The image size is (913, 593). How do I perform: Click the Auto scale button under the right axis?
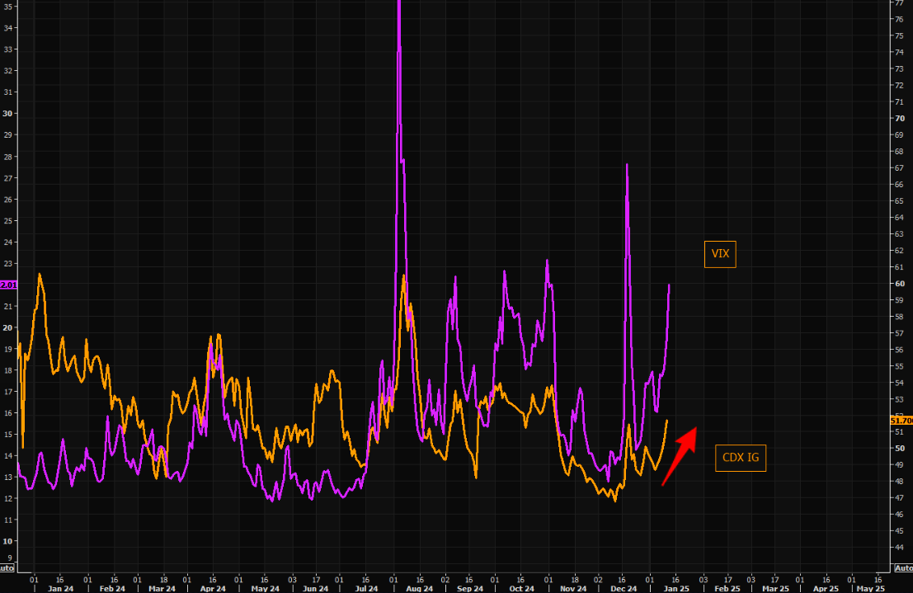(903, 568)
